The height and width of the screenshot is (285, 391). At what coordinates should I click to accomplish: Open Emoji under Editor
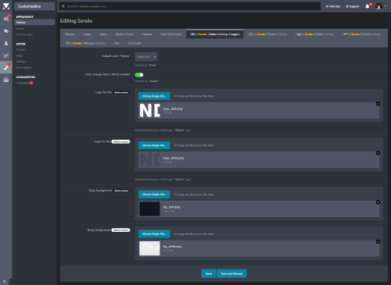(x=20, y=55)
